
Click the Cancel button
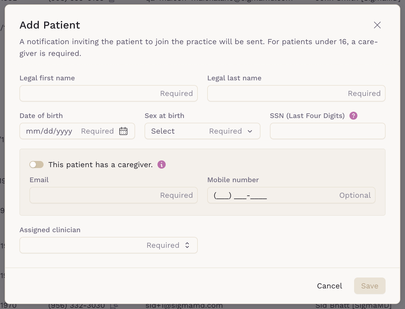[x=329, y=286]
